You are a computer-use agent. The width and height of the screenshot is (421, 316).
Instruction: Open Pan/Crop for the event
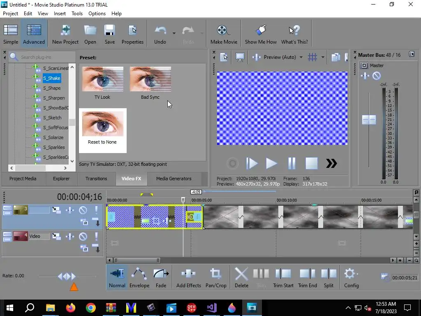pos(216,277)
